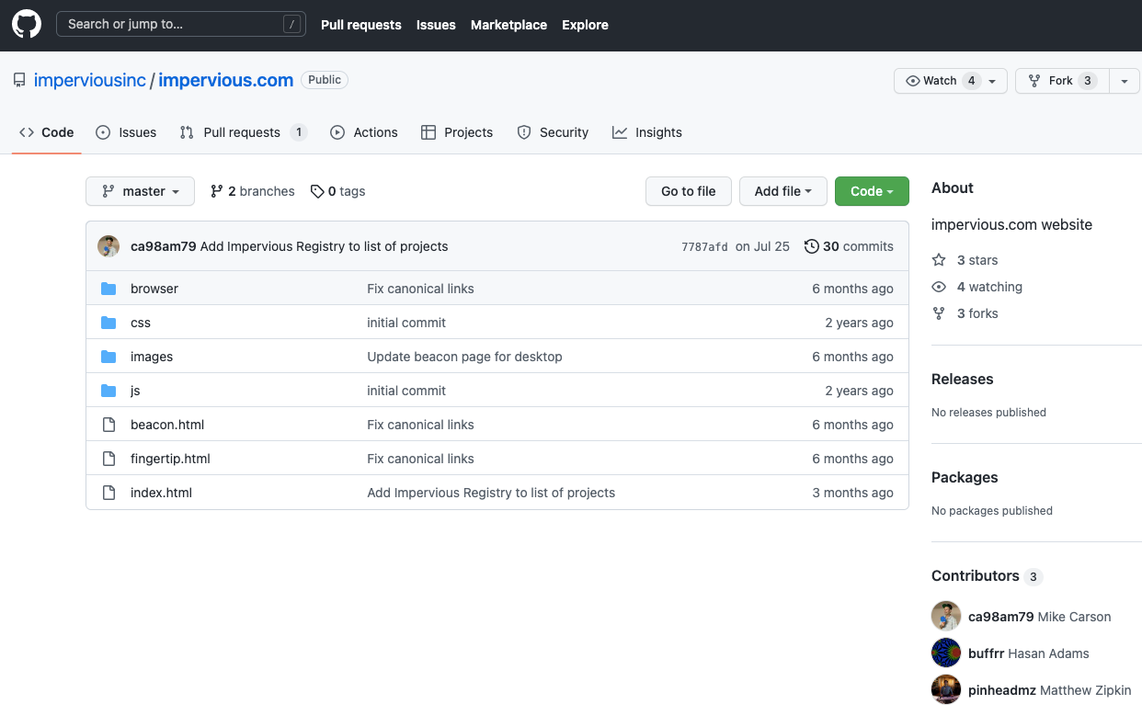Switch to the Code tab
The image size is (1142, 727).
coord(46,132)
